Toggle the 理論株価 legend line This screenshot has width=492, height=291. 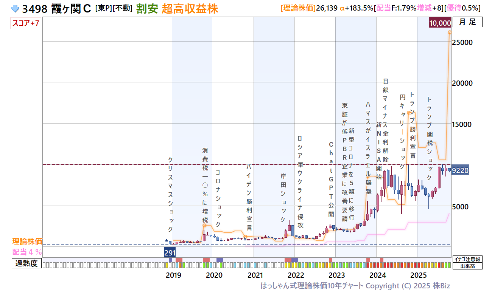click(x=27, y=241)
